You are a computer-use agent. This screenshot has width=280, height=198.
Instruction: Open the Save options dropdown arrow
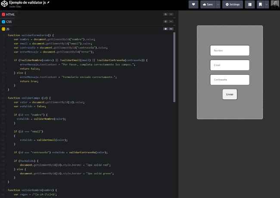tap(218, 4)
